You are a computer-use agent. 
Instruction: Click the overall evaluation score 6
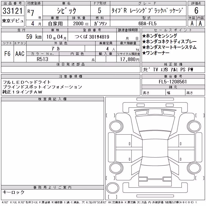click(x=196, y=11)
